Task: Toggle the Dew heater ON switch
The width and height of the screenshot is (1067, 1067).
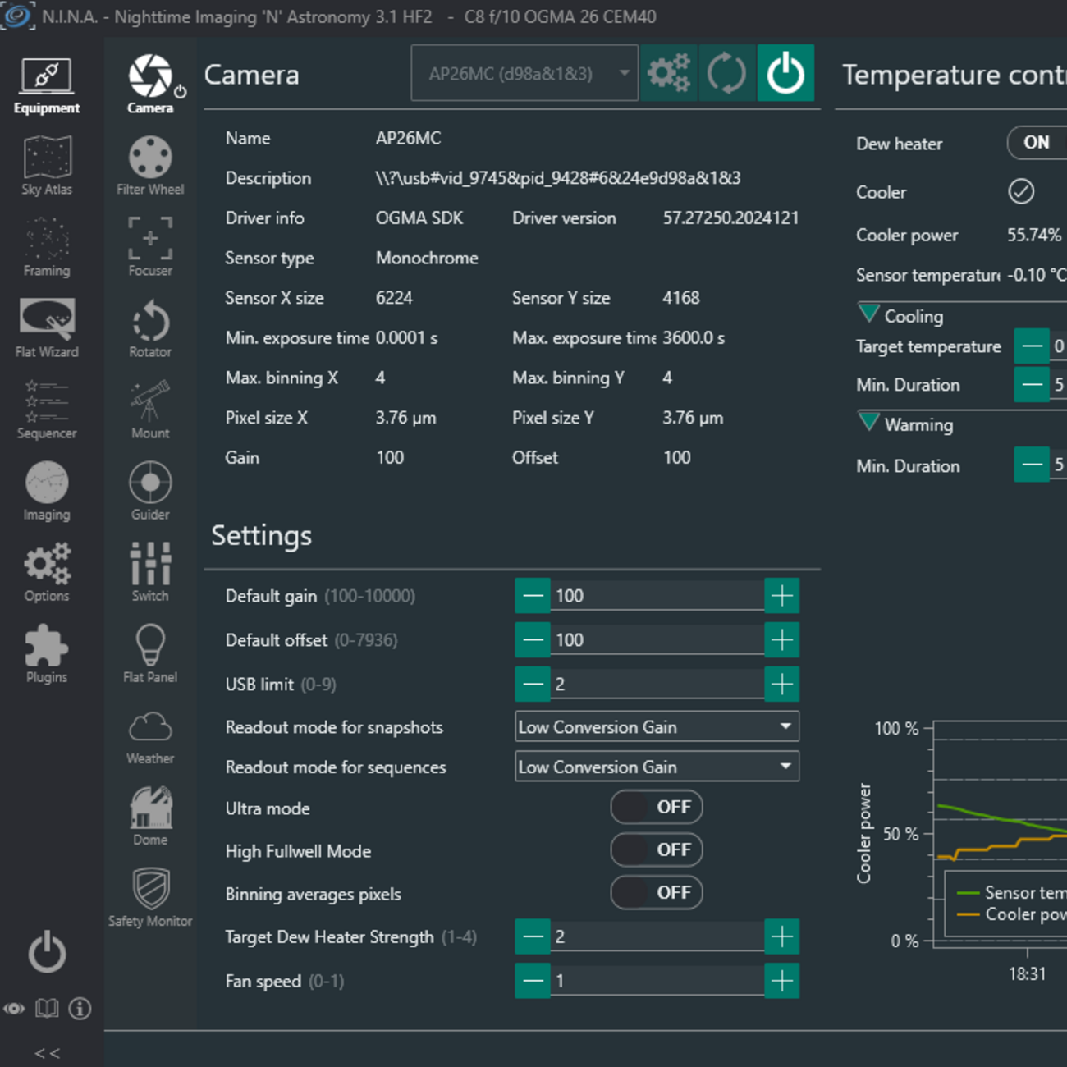Action: pyautogui.click(x=1037, y=143)
